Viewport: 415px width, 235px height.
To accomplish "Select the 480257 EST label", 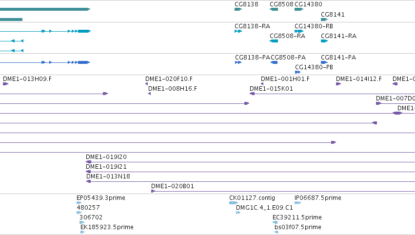I will click(x=88, y=208).
